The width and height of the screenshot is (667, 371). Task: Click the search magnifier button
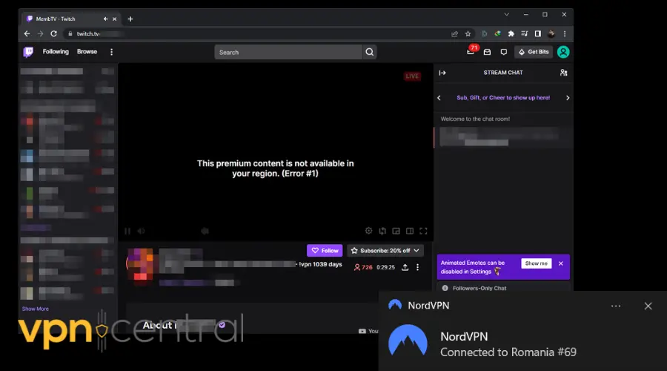coord(369,52)
